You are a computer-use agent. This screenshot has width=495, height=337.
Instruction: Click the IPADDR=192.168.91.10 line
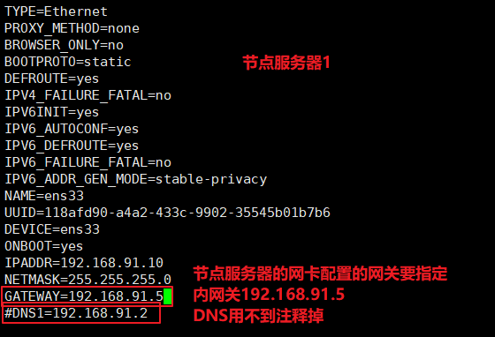pos(84,263)
